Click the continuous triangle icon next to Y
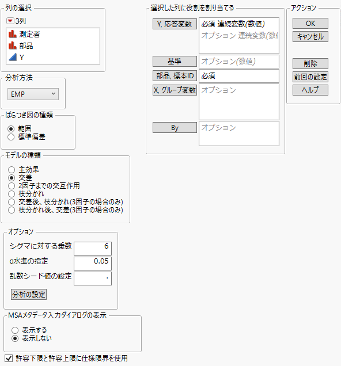Screen dimensions: 341x366 [12, 57]
